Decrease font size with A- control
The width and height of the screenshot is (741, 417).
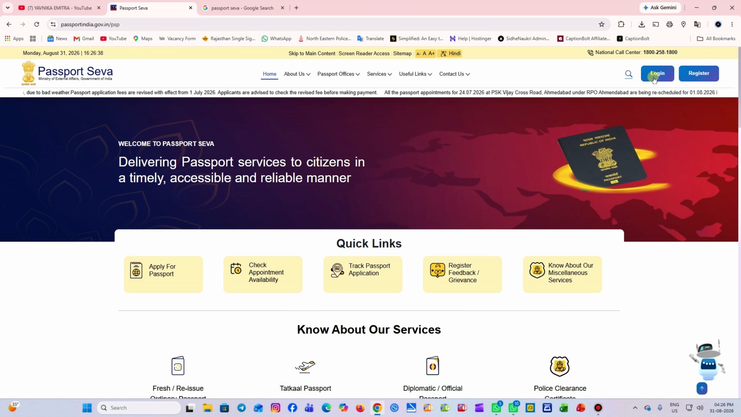[418, 54]
